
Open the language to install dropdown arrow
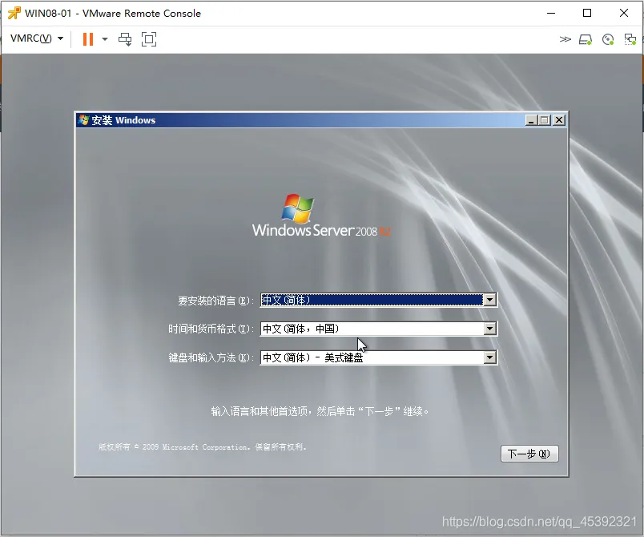pos(489,300)
